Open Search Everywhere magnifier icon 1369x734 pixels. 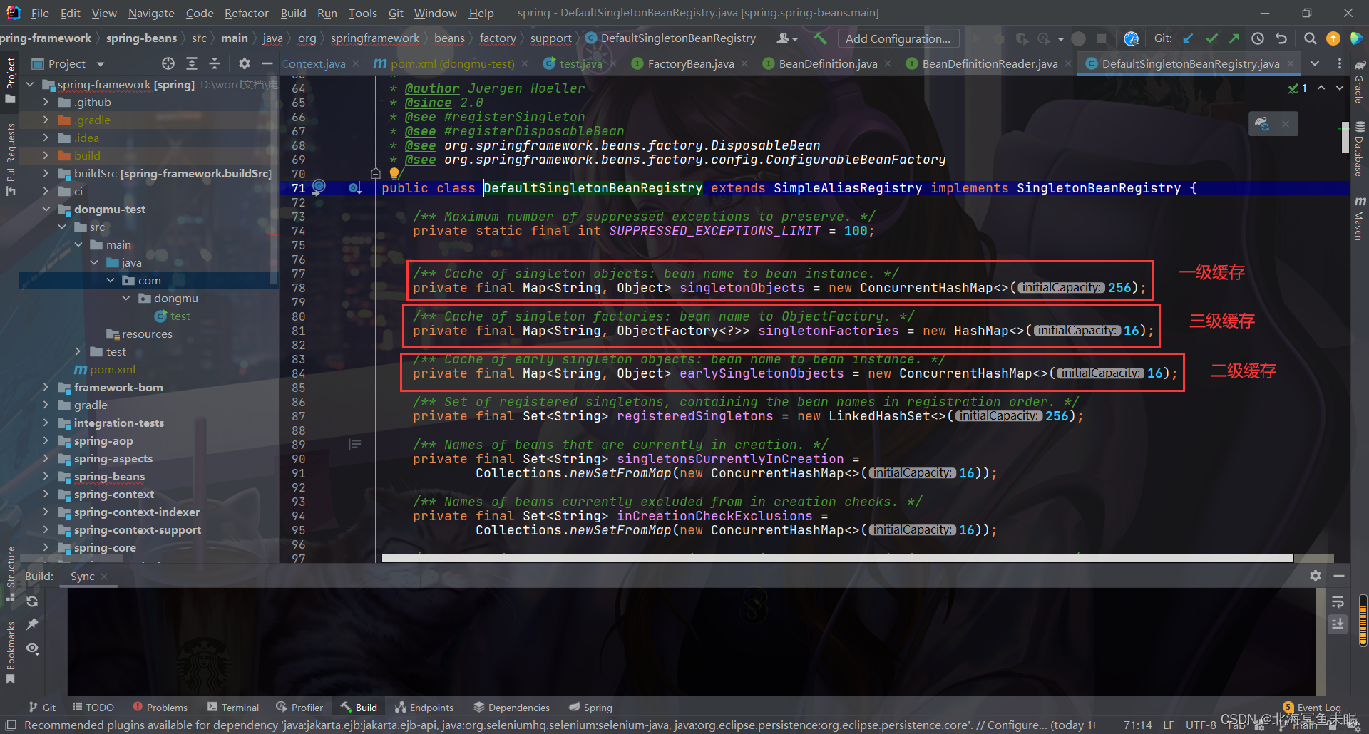1310,38
